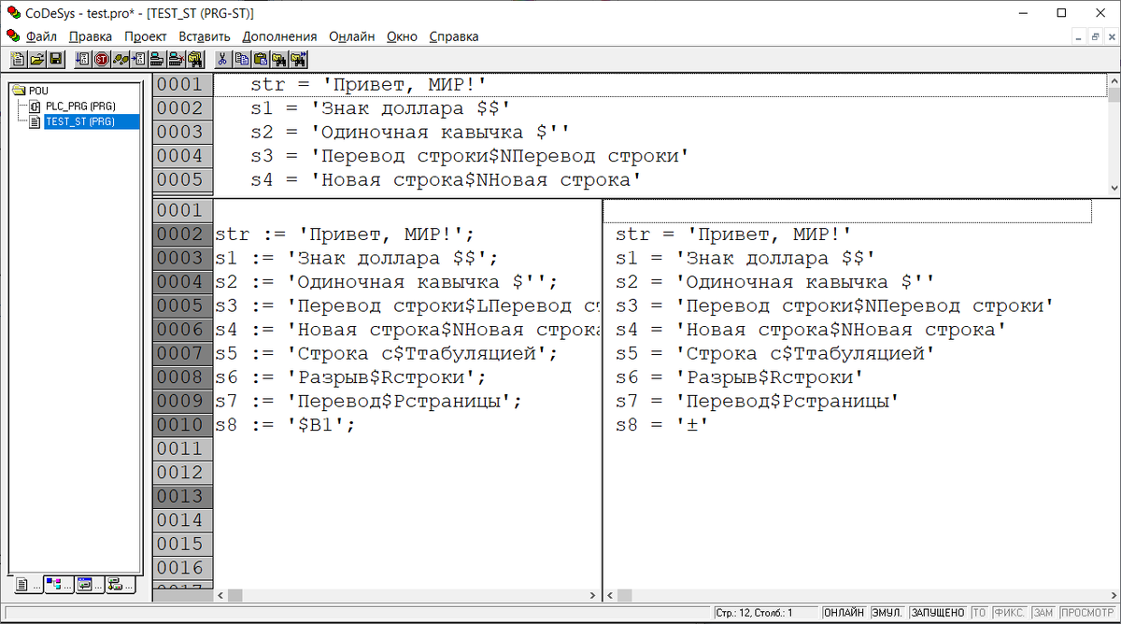Open the Вставить menu
1121x624 pixels.
204,36
